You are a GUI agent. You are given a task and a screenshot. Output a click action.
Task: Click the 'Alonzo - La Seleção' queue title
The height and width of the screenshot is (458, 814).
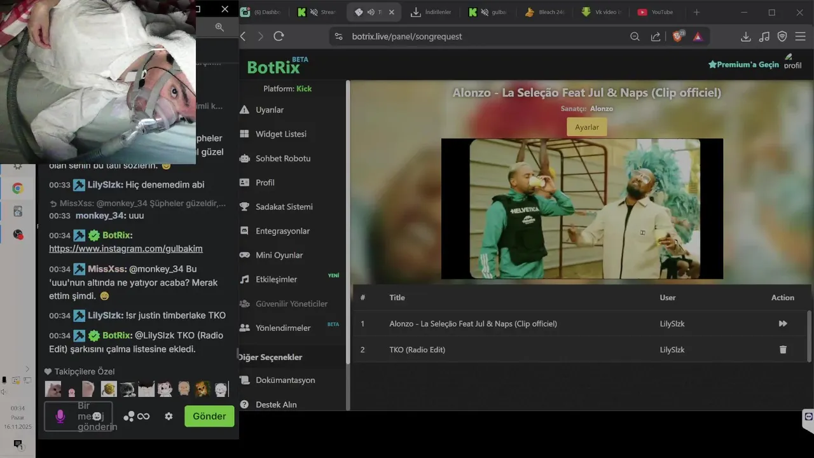[473, 324]
